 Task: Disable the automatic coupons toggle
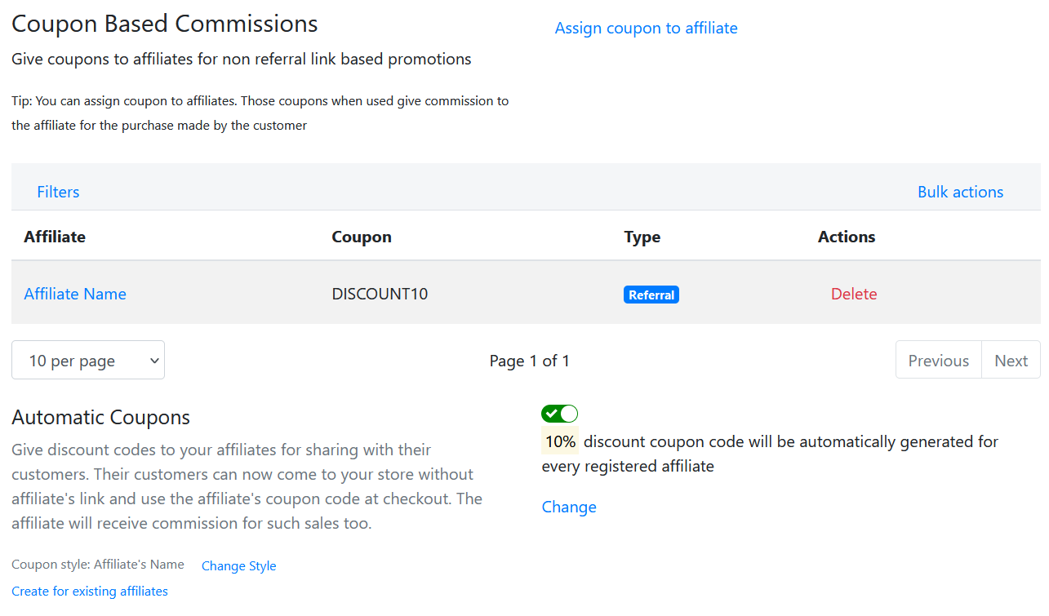point(559,414)
